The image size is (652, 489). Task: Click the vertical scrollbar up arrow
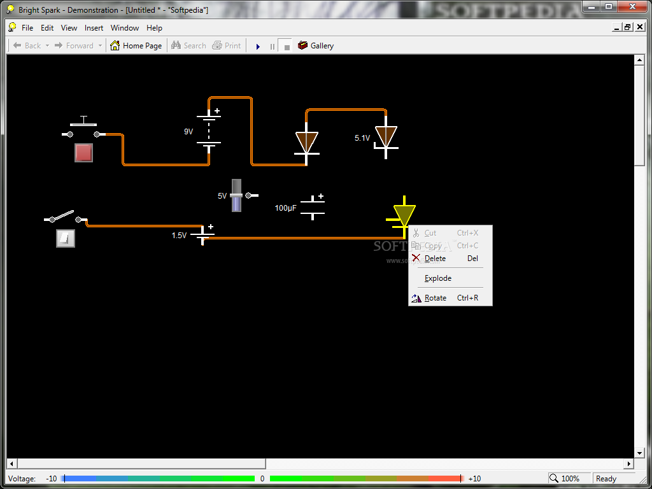tap(639, 60)
